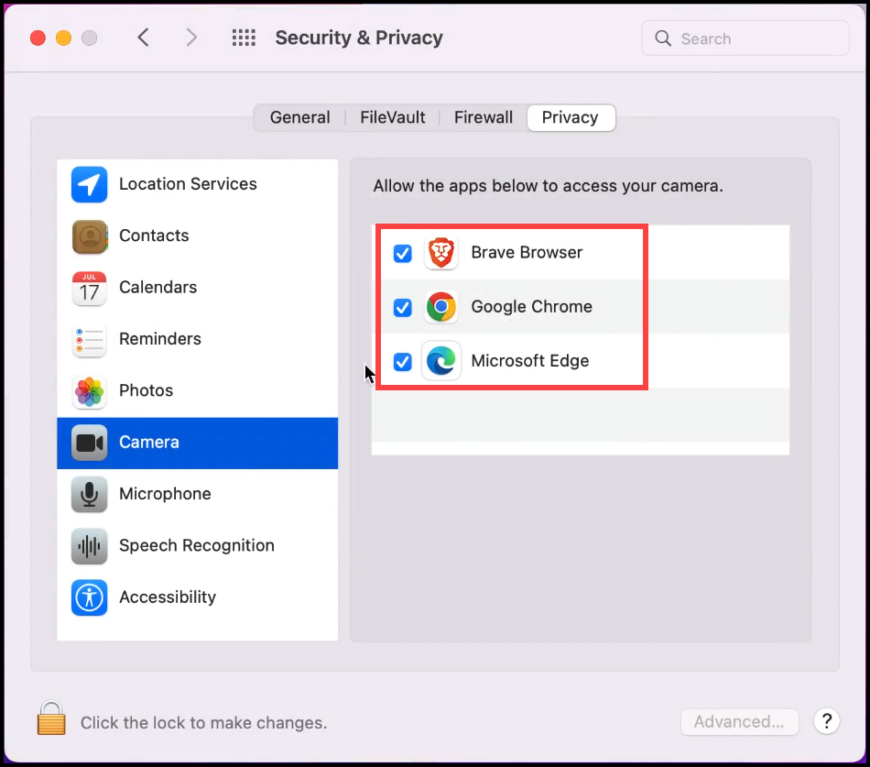This screenshot has width=870, height=767.
Task: Toggle Microsoft Edge camera permission checkbox
Action: (402, 361)
